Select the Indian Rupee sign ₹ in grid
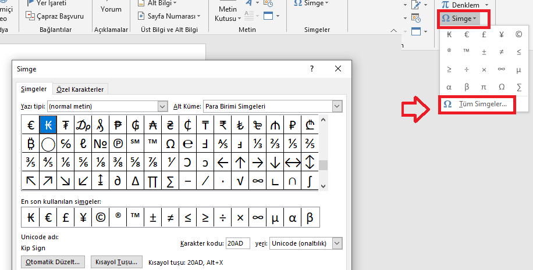Viewport: 533px width, 270px height. 223,125
